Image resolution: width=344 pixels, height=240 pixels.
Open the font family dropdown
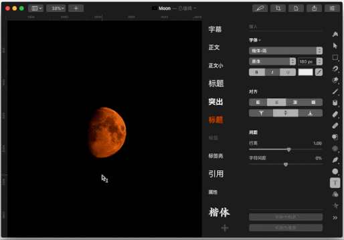[286, 51]
